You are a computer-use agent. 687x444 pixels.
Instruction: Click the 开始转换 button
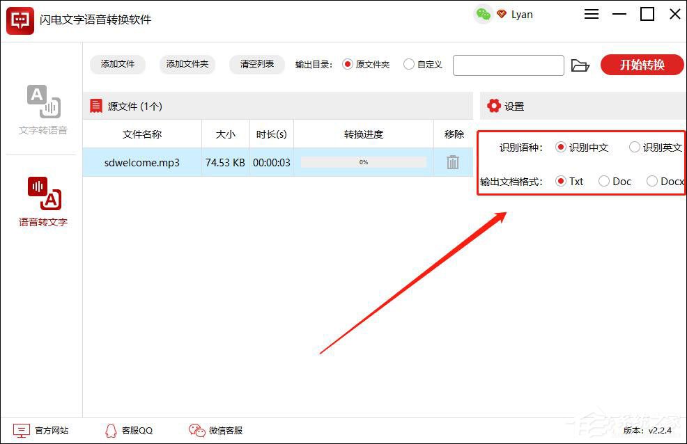tap(641, 65)
